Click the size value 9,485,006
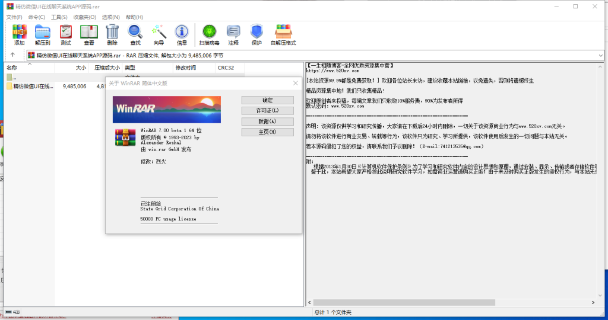The image size is (608, 320). pos(74,87)
